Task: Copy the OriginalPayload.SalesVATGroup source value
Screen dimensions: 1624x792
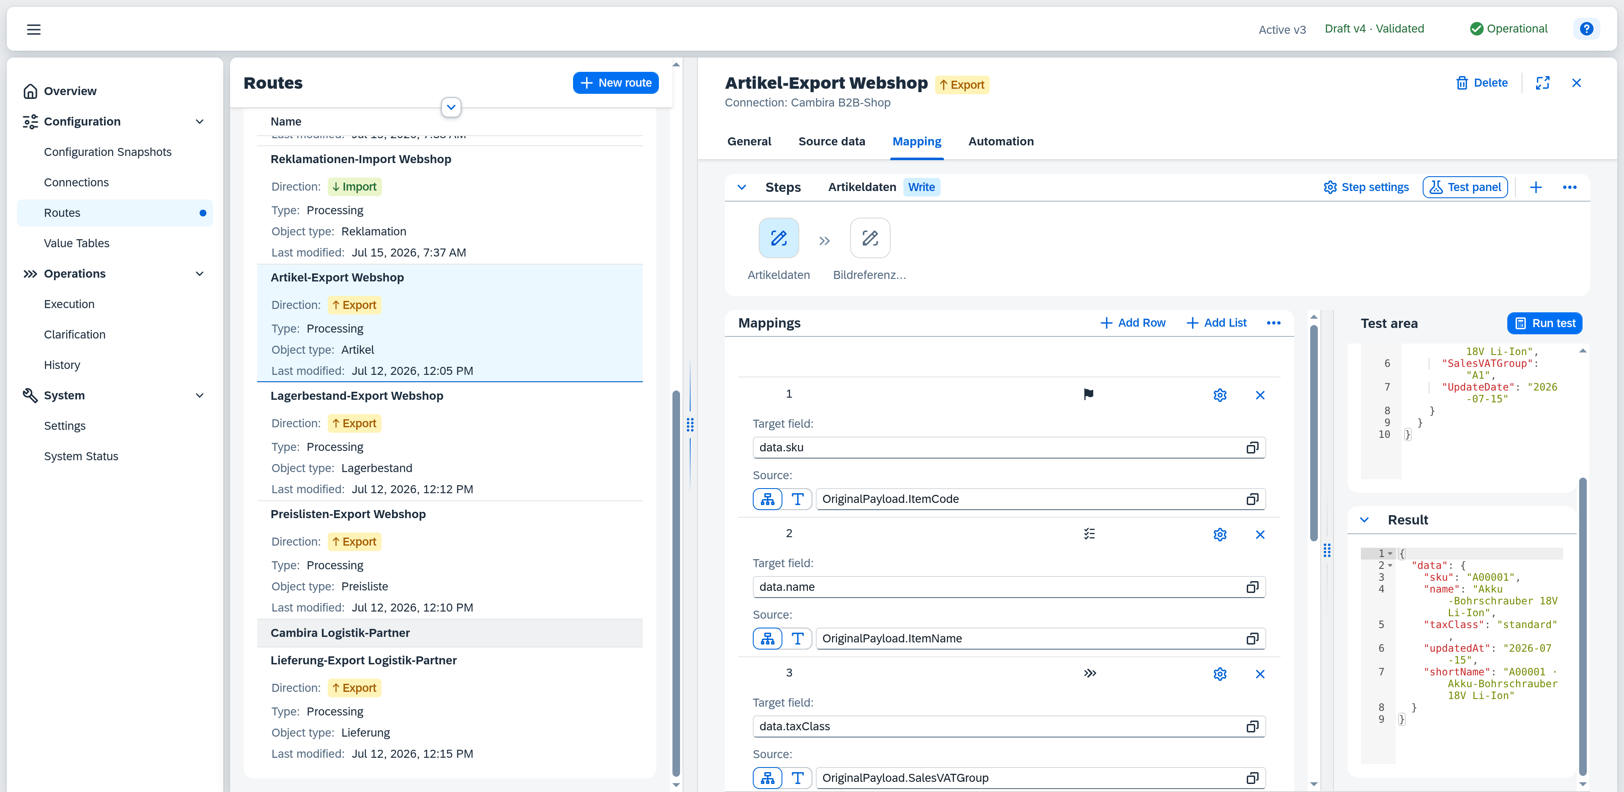Action: (1252, 778)
